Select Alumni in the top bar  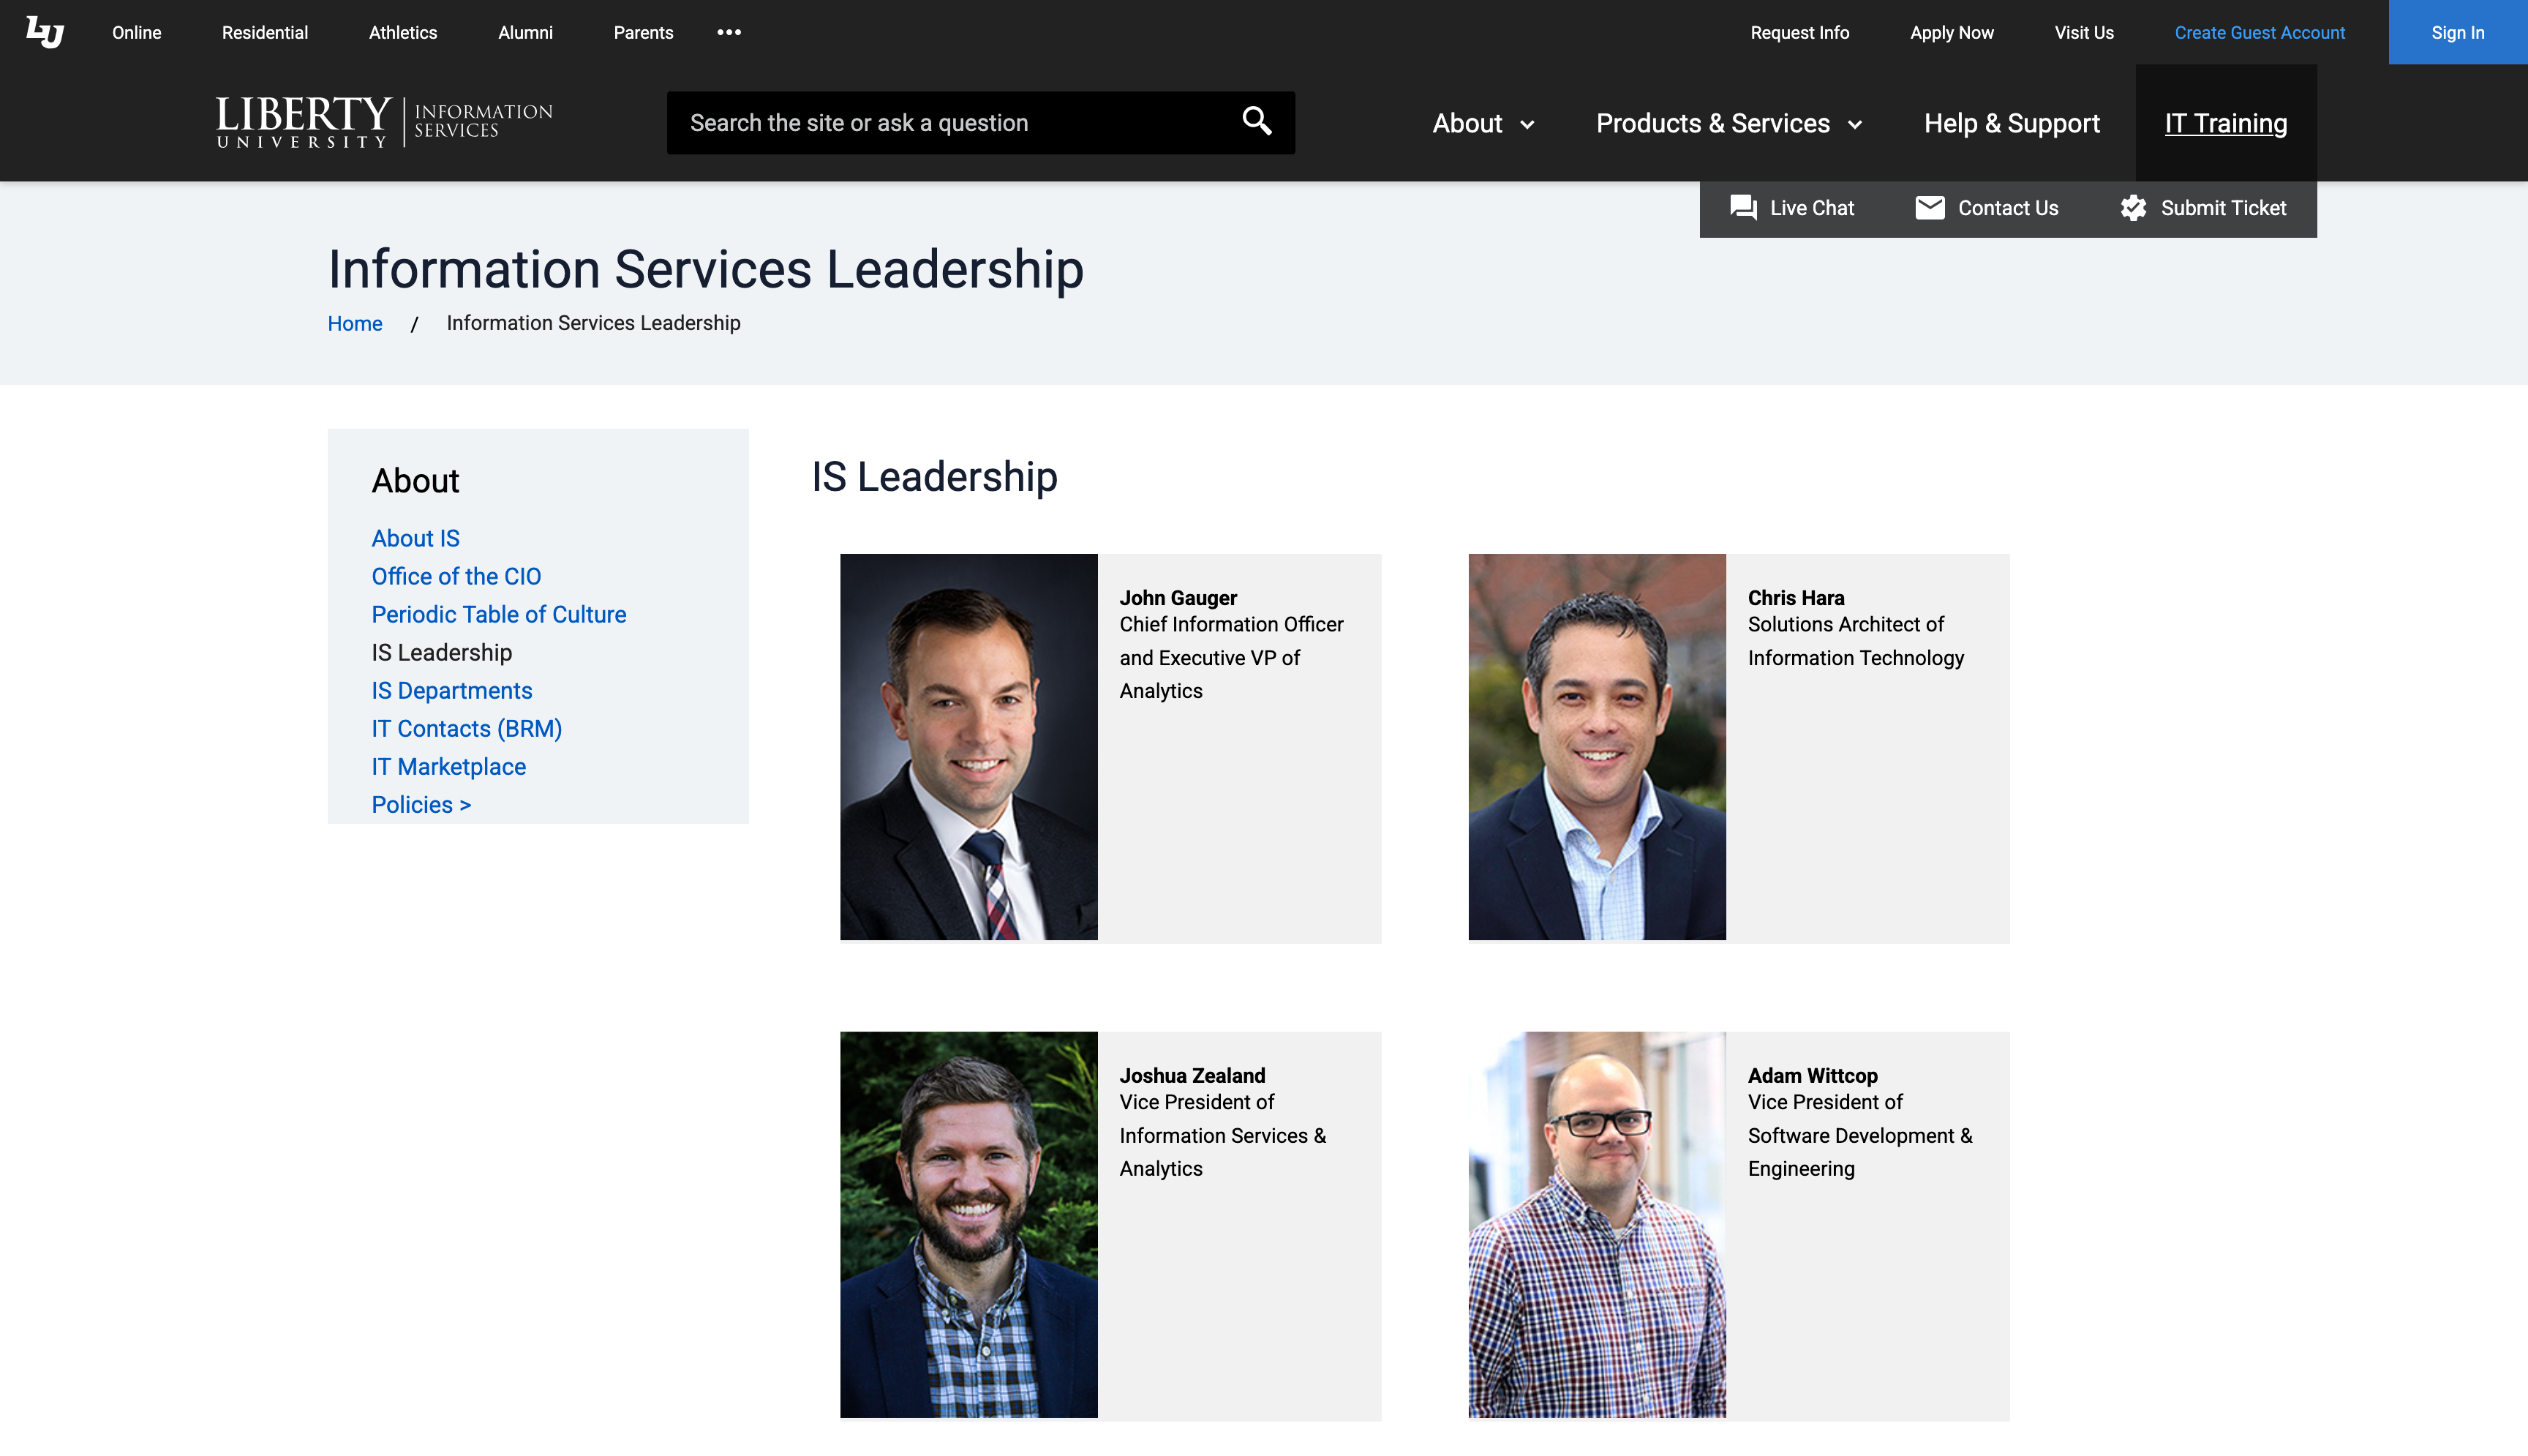tap(524, 32)
